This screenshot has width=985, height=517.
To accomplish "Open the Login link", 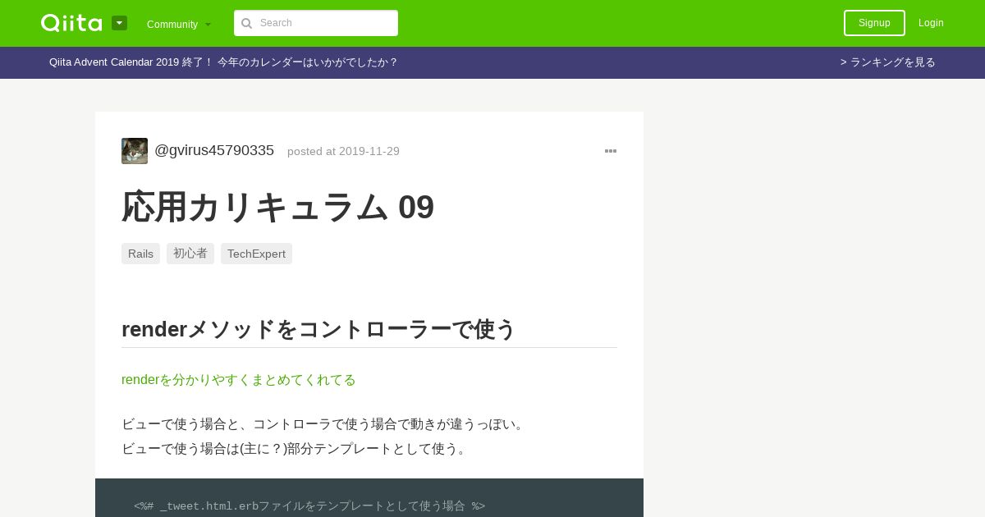I will 931,23.
